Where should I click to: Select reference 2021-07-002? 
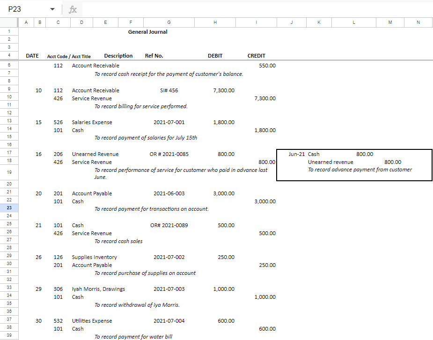coord(169,257)
